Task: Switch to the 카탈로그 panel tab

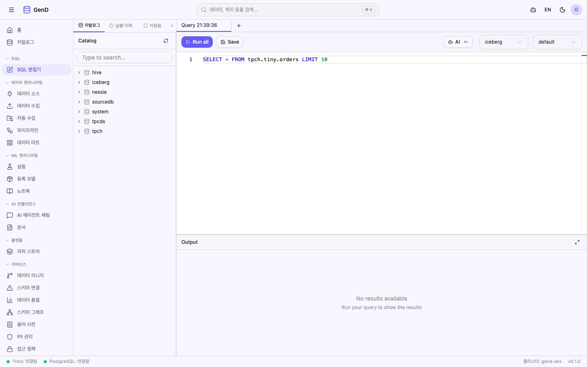Action: click(89, 26)
